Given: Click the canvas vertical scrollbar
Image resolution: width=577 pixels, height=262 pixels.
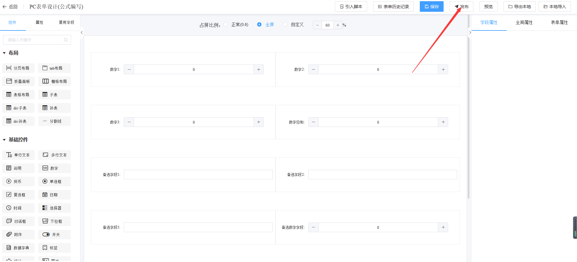Looking at the screenshot, I should point(468,107).
